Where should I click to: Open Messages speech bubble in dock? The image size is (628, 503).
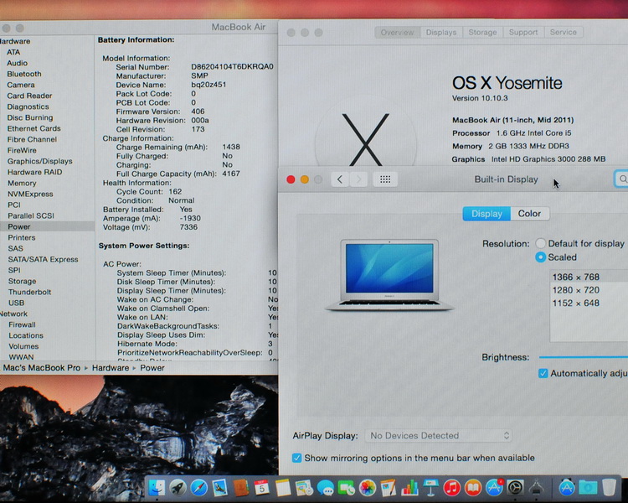point(325,488)
